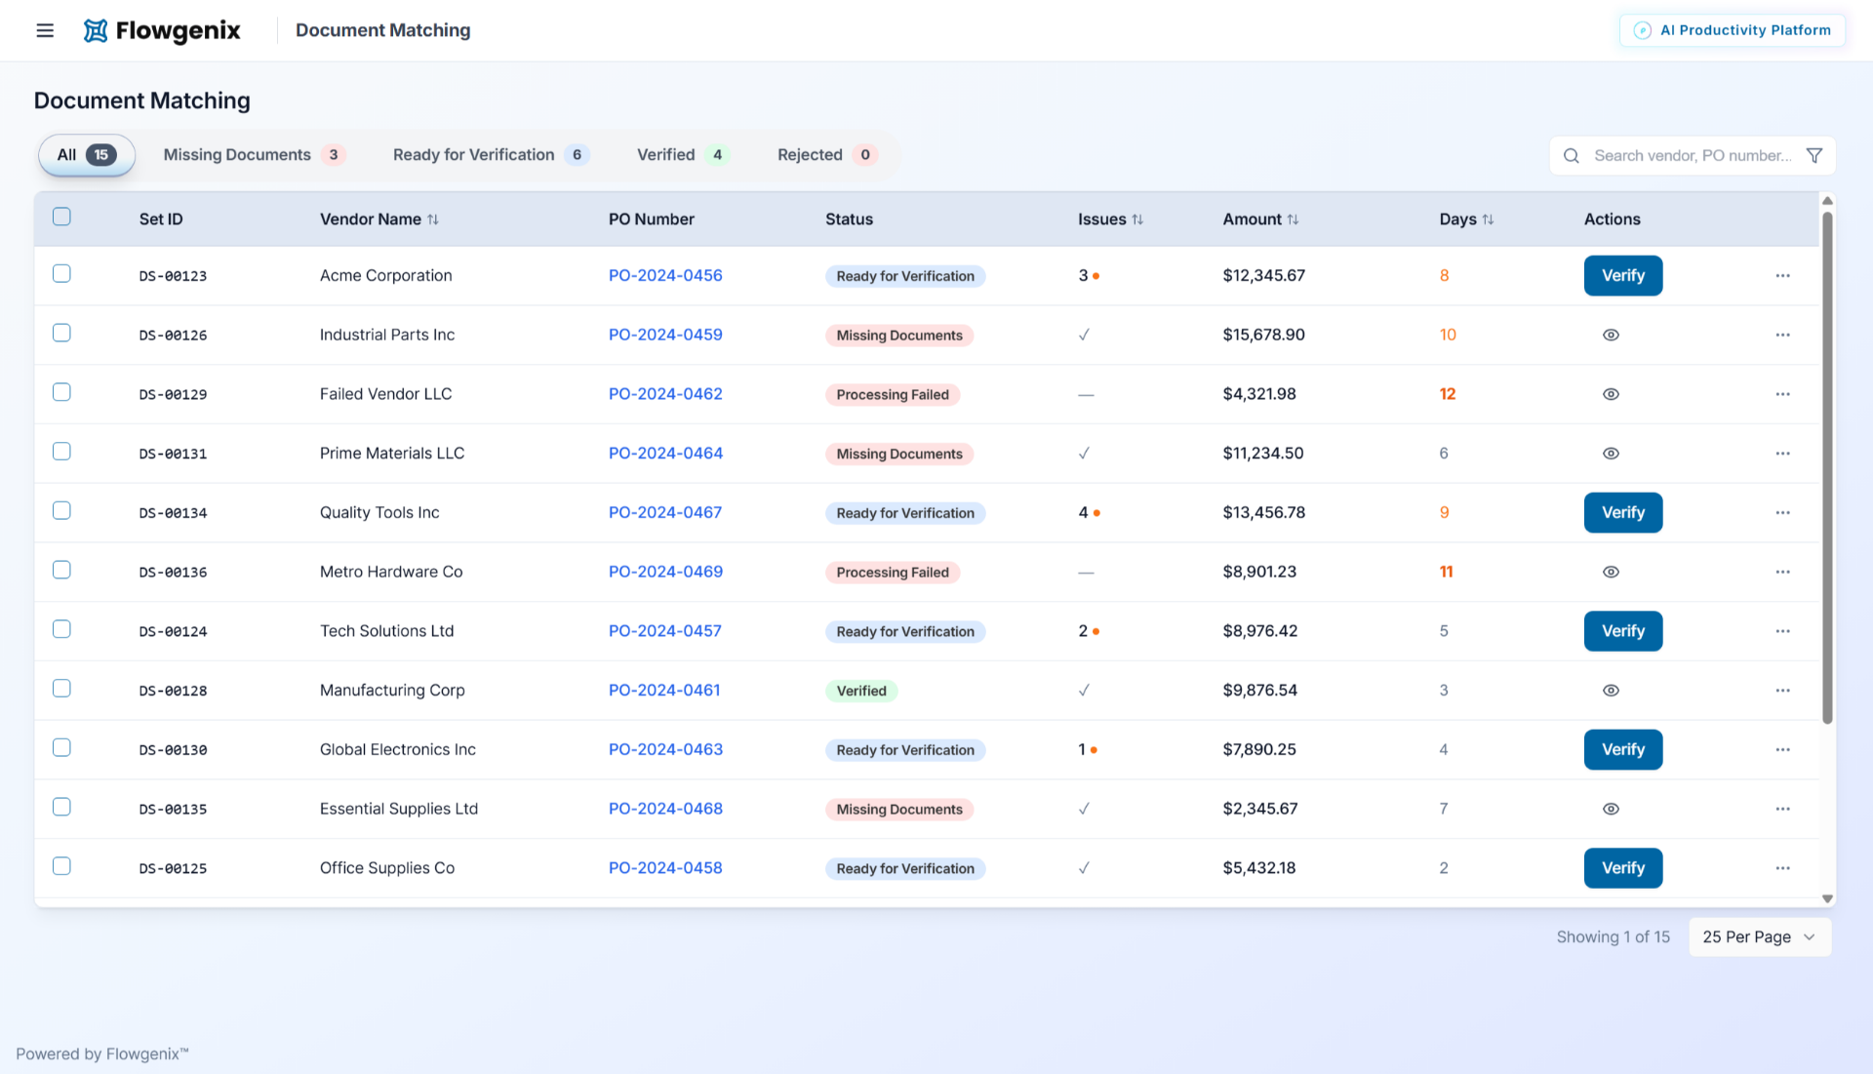
Task: Expand the 25 Per Page dropdown
Action: (1760, 937)
